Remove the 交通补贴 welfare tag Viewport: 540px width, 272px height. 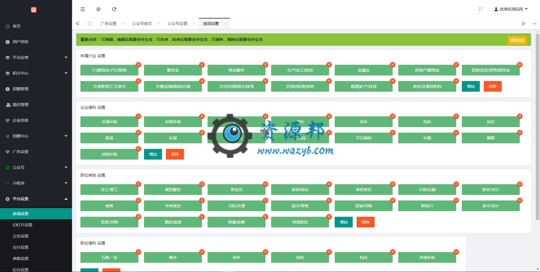point(138,116)
